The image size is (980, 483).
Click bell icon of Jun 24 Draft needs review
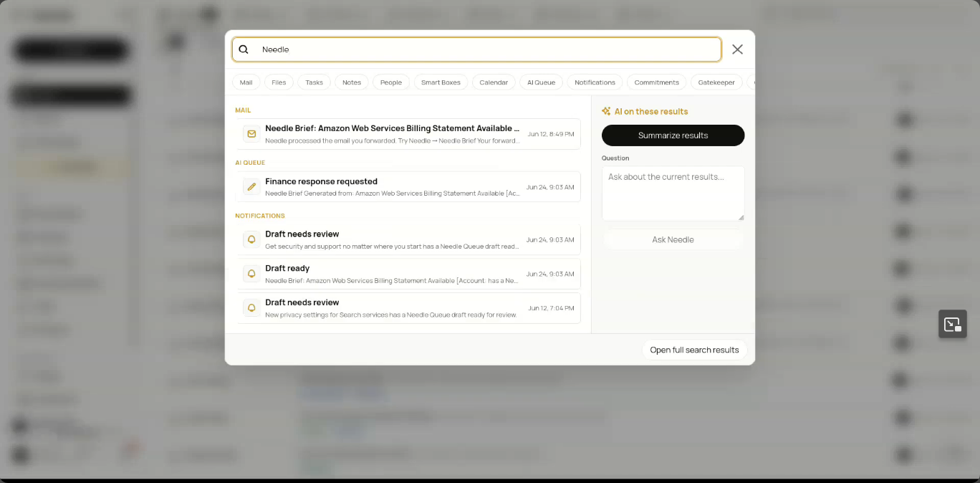pos(251,239)
